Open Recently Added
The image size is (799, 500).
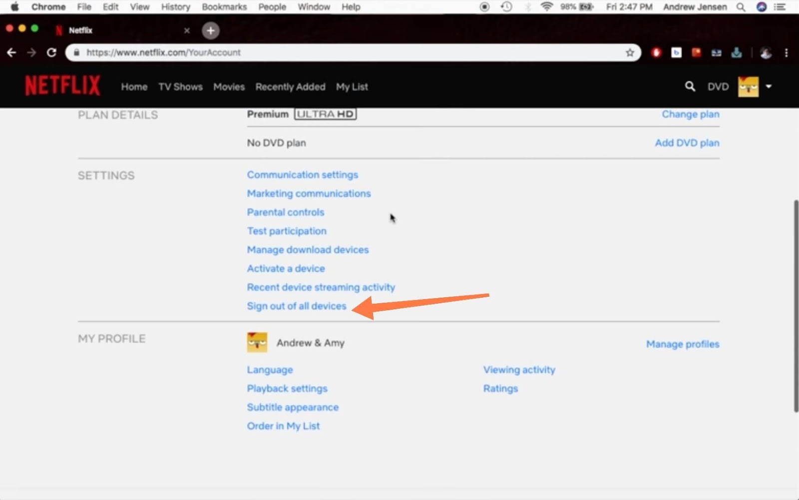pyautogui.click(x=290, y=87)
